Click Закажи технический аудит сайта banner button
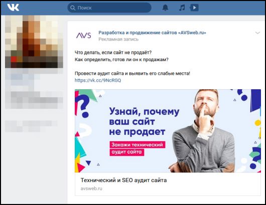 point(137,148)
